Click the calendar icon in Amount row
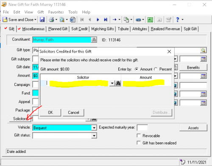This screenshot has height=166, width=212. tap(204, 76)
